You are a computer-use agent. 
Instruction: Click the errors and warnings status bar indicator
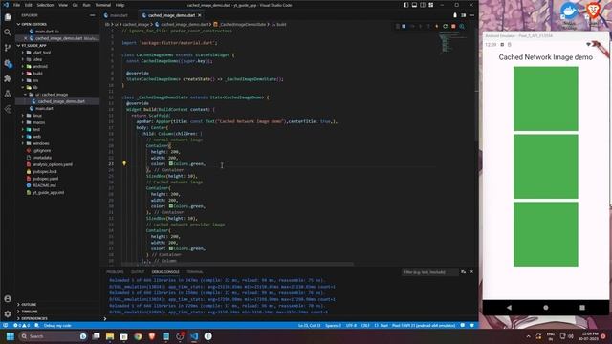coord(21,325)
